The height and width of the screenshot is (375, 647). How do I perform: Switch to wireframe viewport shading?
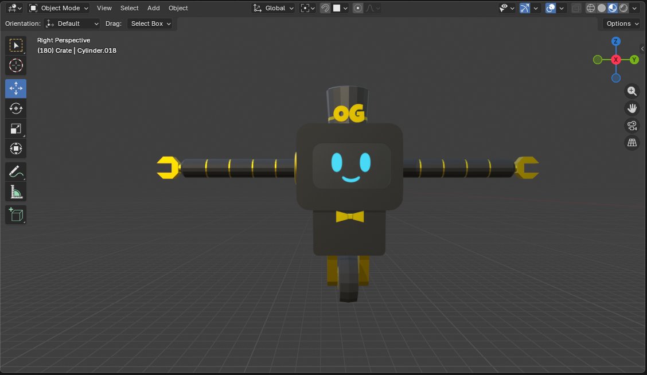[x=591, y=8]
